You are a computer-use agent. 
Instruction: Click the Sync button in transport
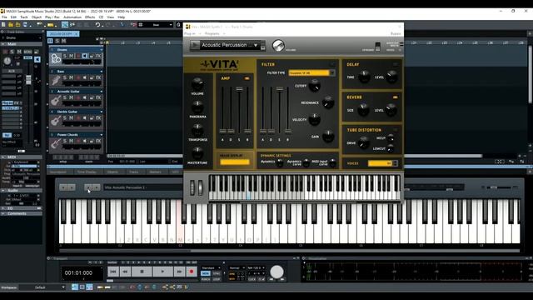click(217, 273)
